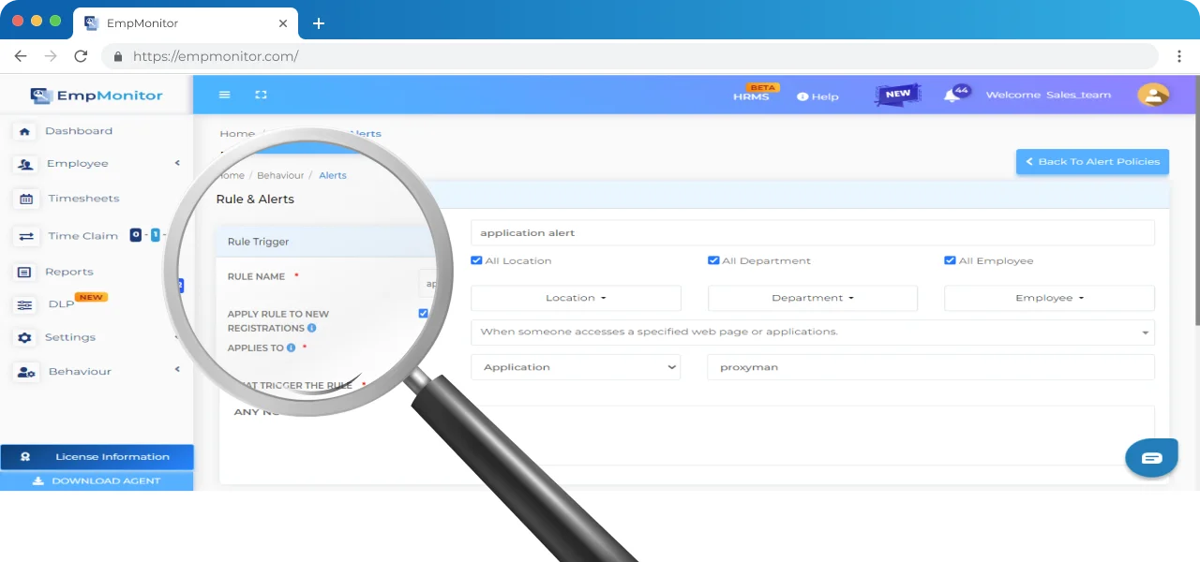Click the Dashboard home icon
Viewport: 1200px width, 562px height.
(25, 131)
